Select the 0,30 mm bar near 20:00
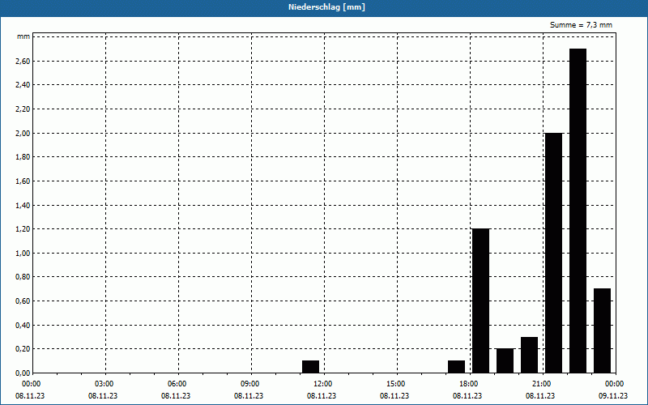 pos(530,355)
